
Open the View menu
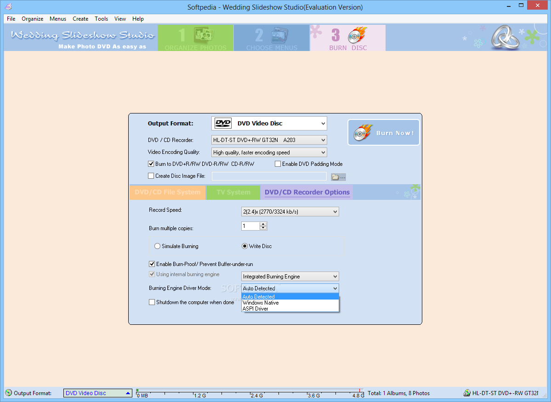[x=120, y=19]
